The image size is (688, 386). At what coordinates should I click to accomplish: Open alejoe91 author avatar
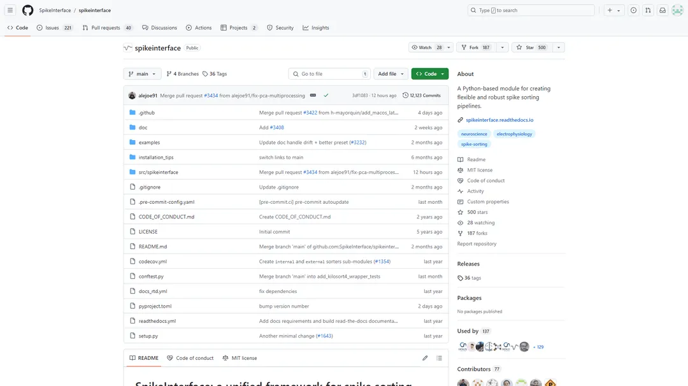(x=132, y=95)
